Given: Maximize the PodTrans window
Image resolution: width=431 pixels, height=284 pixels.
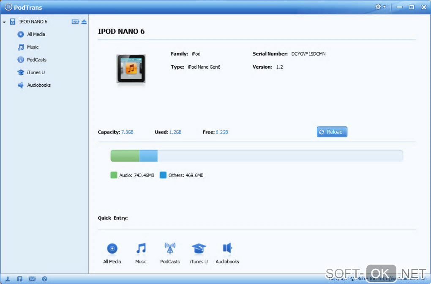Looking at the screenshot, I should pos(412,7).
